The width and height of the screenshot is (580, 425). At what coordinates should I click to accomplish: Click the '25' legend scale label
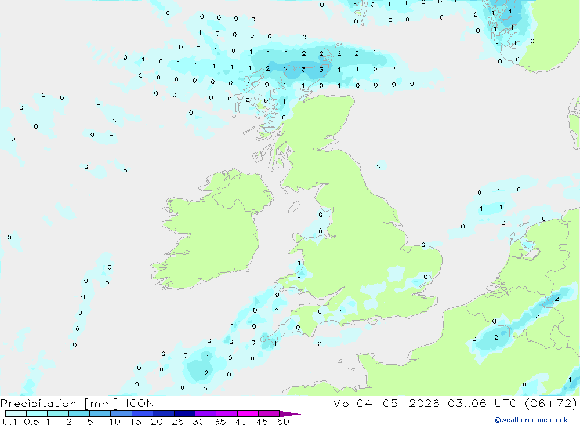click(x=177, y=422)
